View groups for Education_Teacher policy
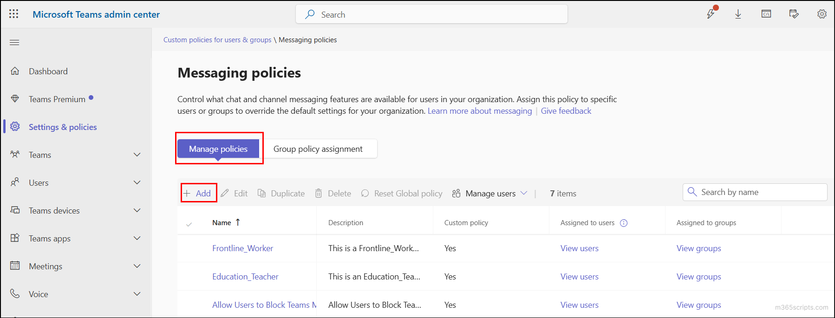Viewport: 835px width, 318px height. [698, 277]
